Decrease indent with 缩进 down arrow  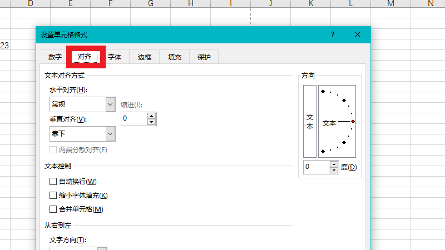click(x=151, y=122)
